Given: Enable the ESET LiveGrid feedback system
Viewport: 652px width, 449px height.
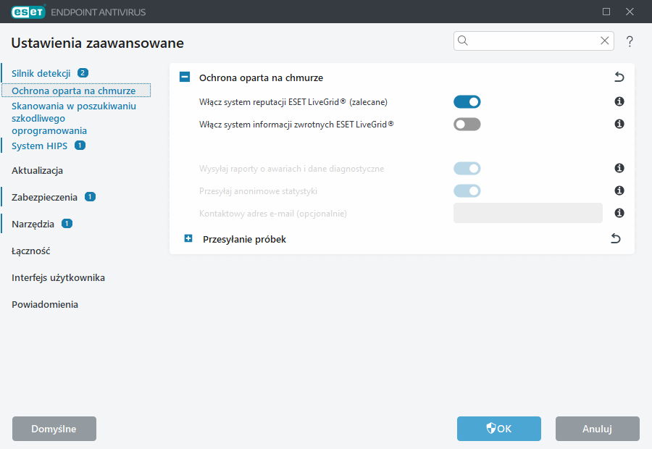Looking at the screenshot, I should coord(467,124).
